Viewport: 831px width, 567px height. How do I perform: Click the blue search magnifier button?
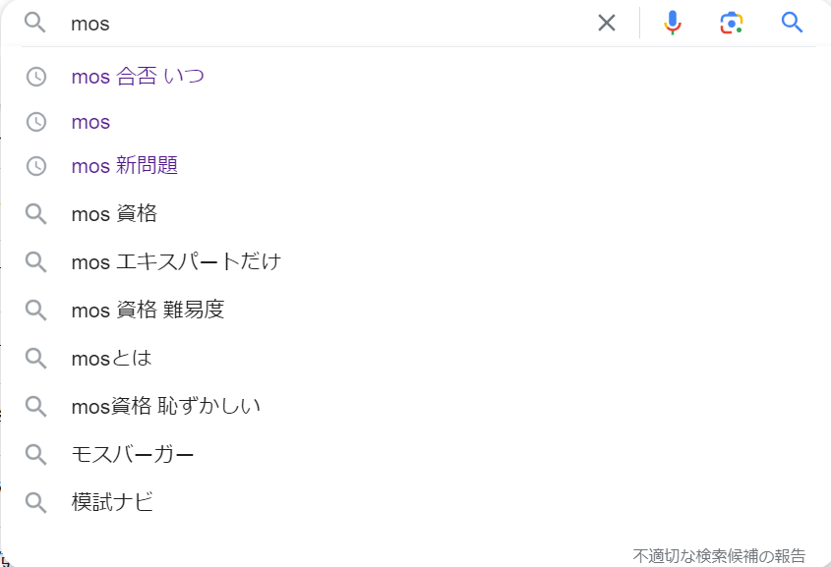tap(792, 23)
